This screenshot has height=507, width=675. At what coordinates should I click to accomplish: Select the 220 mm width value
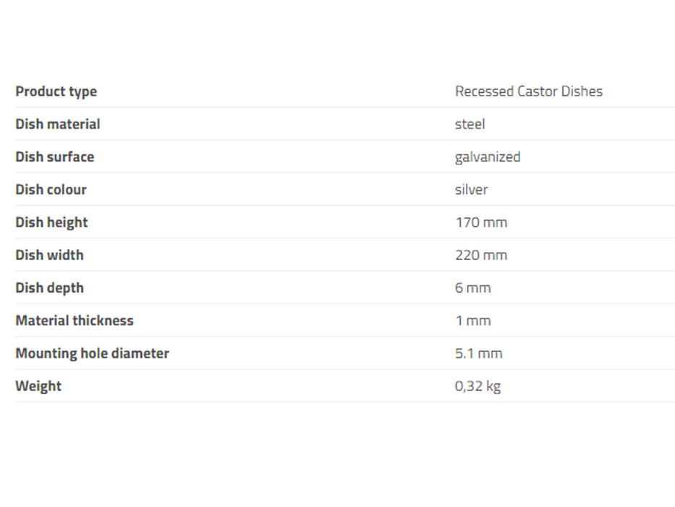tap(480, 255)
